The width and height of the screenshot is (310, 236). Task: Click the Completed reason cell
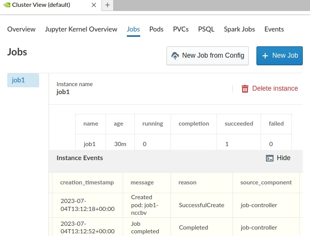193,228
